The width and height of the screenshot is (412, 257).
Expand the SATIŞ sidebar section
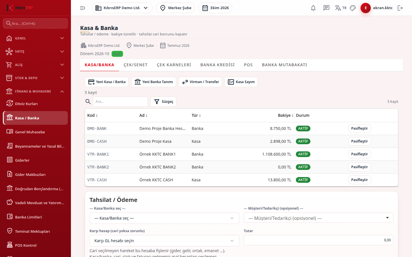(35, 51)
